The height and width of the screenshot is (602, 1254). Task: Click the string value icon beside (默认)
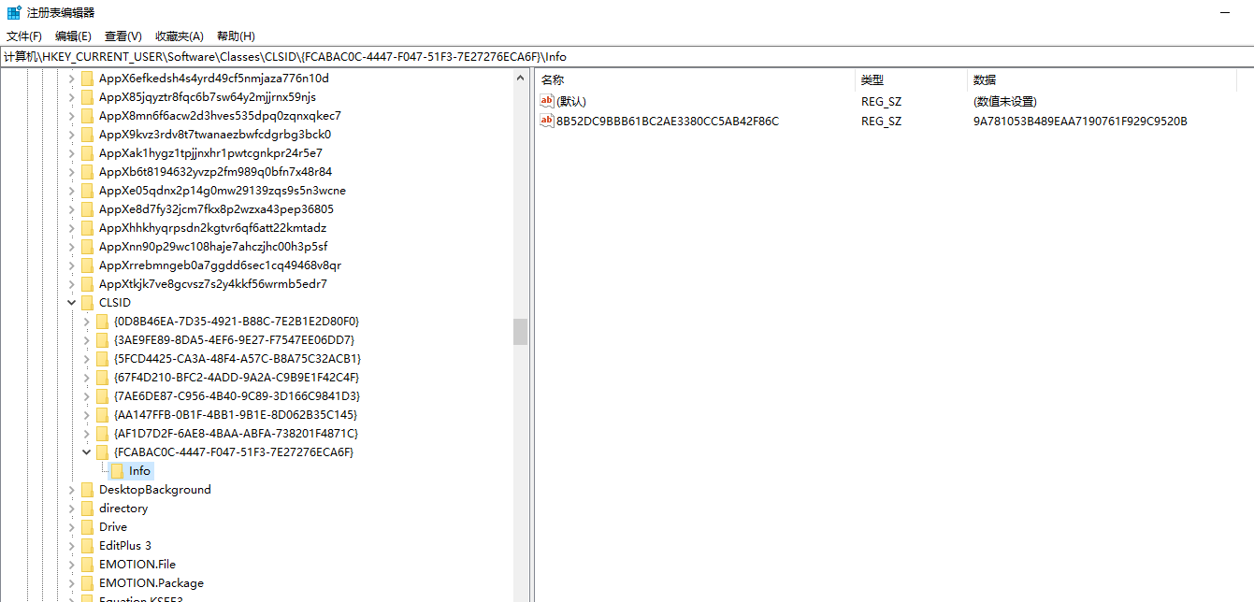tap(547, 101)
